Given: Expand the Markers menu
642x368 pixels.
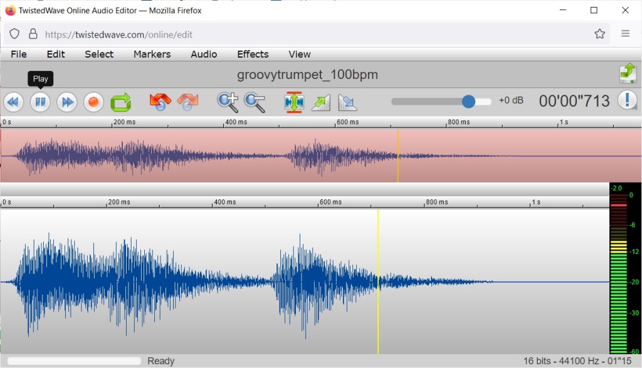Looking at the screenshot, I should coord(152,54).
